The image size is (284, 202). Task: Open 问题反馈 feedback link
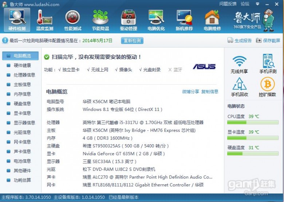tap(228, 4)
